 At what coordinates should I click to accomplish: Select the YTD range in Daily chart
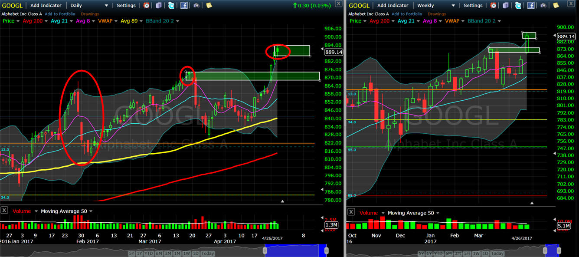point(149,254)
